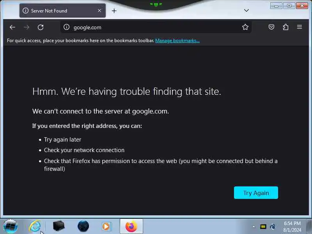Viewport: 312px width, 234px height.
Task: Click the google.com address field
Action: click(155, 27)
